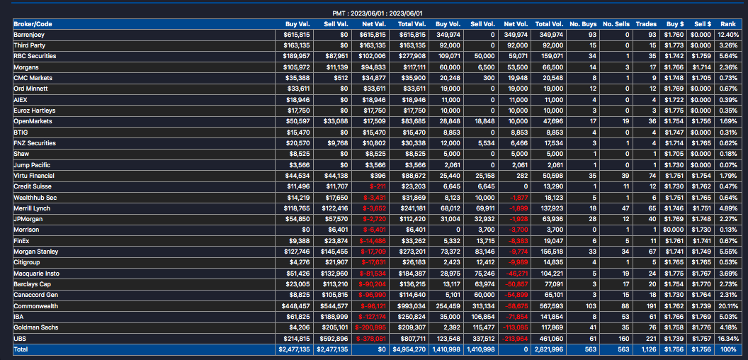Click the Total Val. column header
The image size is (748, 360).
tap(412, 24)
